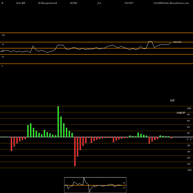Click the longest red histogram bar
This screenshot has width=193, height=193.
click(75, 152)
